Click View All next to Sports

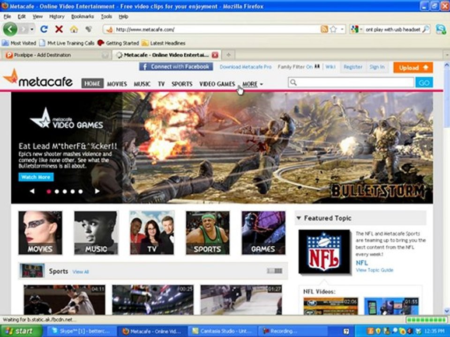click(81, 271)
